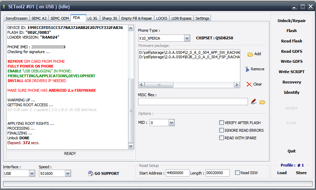
Task: Open the Settings tab
Action: point(202,18)
